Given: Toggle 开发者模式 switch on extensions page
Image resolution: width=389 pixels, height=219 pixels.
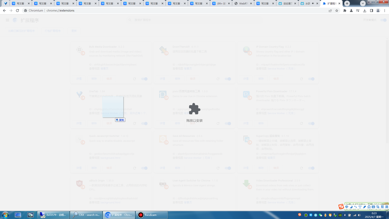Looking at the screenshot, I should [x=383, y=20].
